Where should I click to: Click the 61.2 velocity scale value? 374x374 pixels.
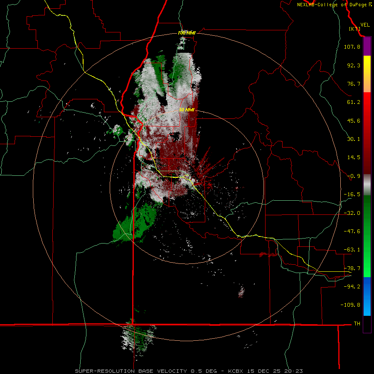click(354, 102)
